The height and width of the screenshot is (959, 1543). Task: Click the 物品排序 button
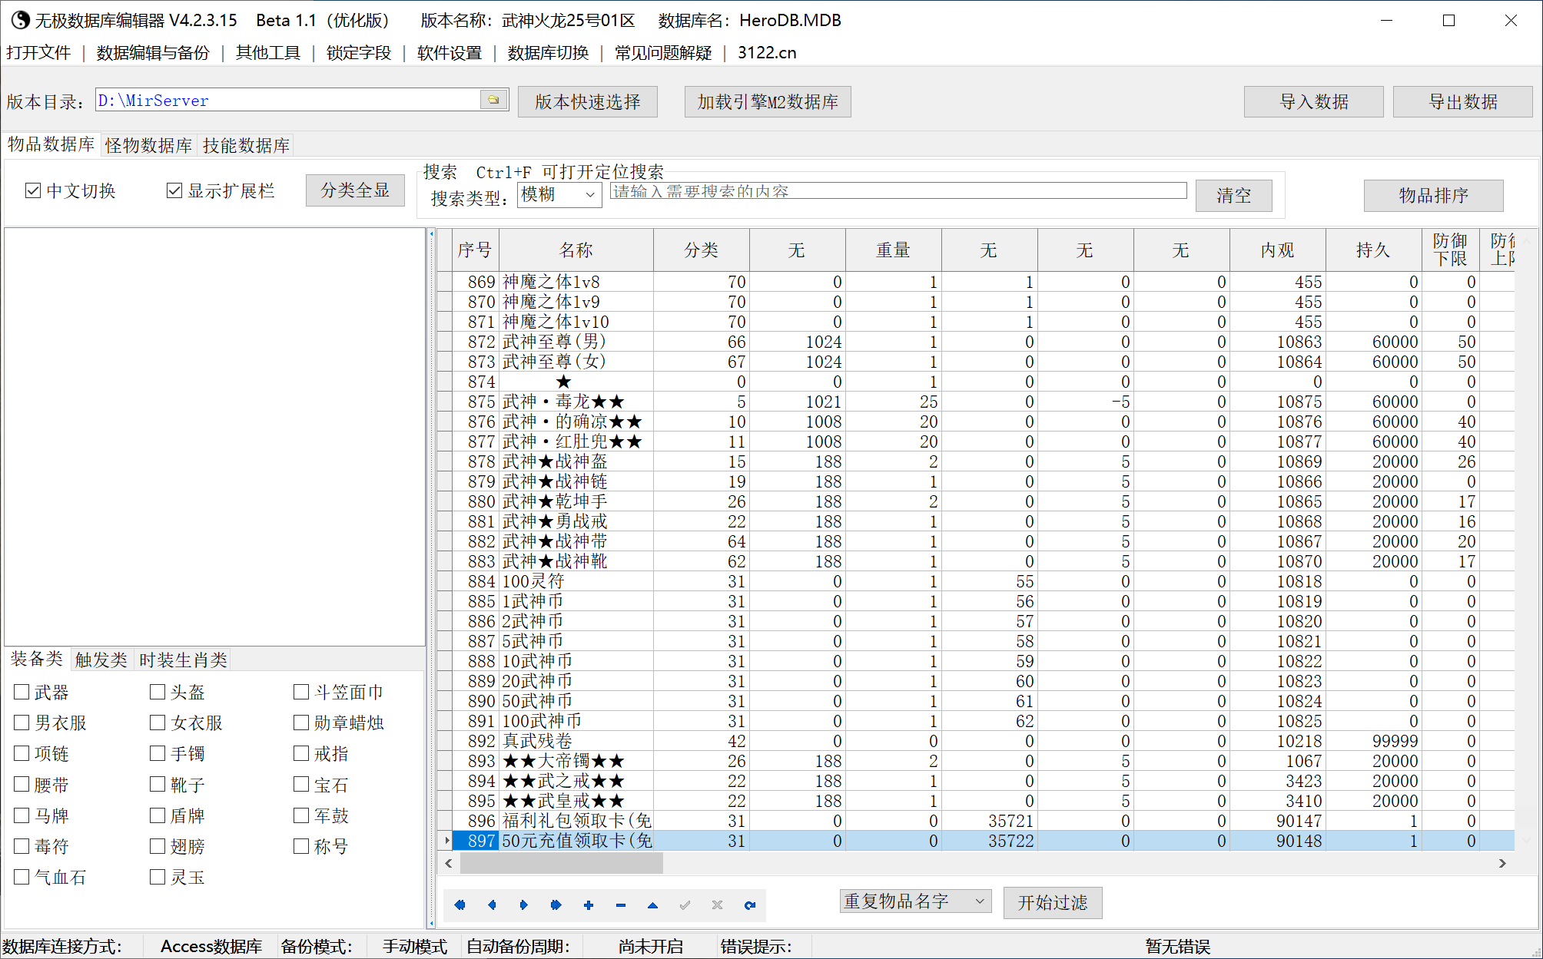point(1434,195)
